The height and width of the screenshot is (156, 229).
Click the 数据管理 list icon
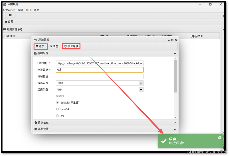pyautogui.click(x=5, y=30)
